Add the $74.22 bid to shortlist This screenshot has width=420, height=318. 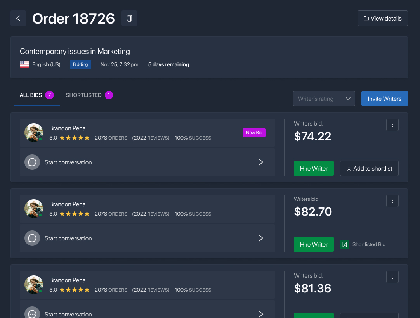coord(369,168)
